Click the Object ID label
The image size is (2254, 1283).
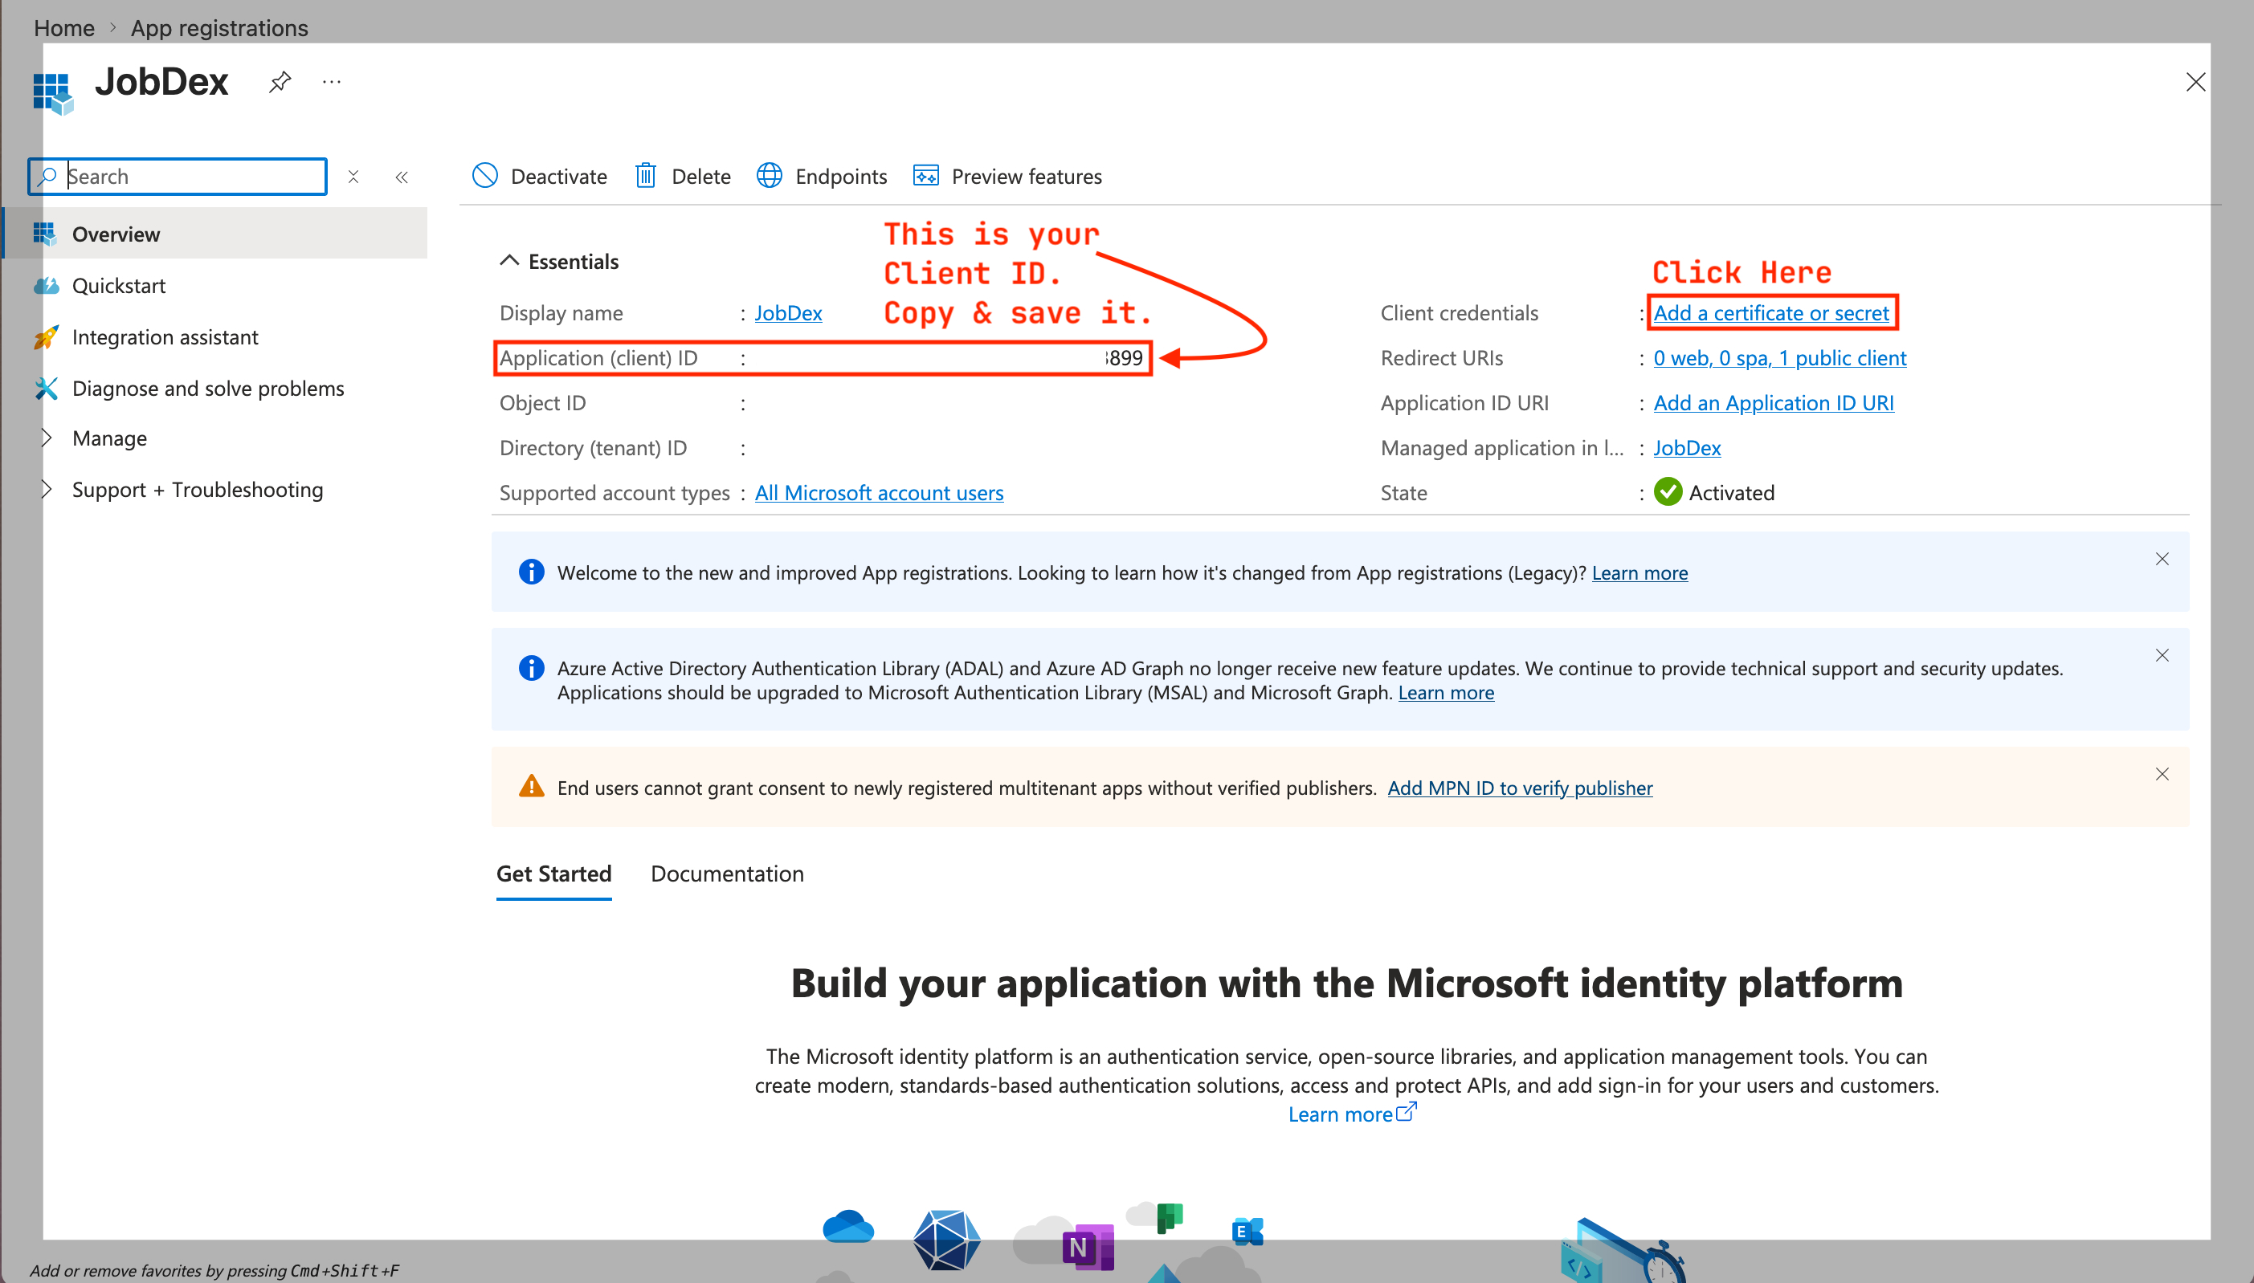point(542,403)
